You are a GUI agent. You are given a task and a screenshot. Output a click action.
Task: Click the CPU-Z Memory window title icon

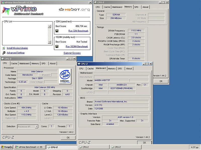point(96,2)
